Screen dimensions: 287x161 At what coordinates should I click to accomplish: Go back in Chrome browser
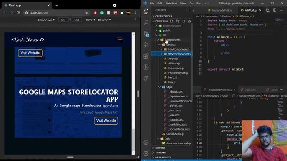pyautogui.click(x=4, y=13)
